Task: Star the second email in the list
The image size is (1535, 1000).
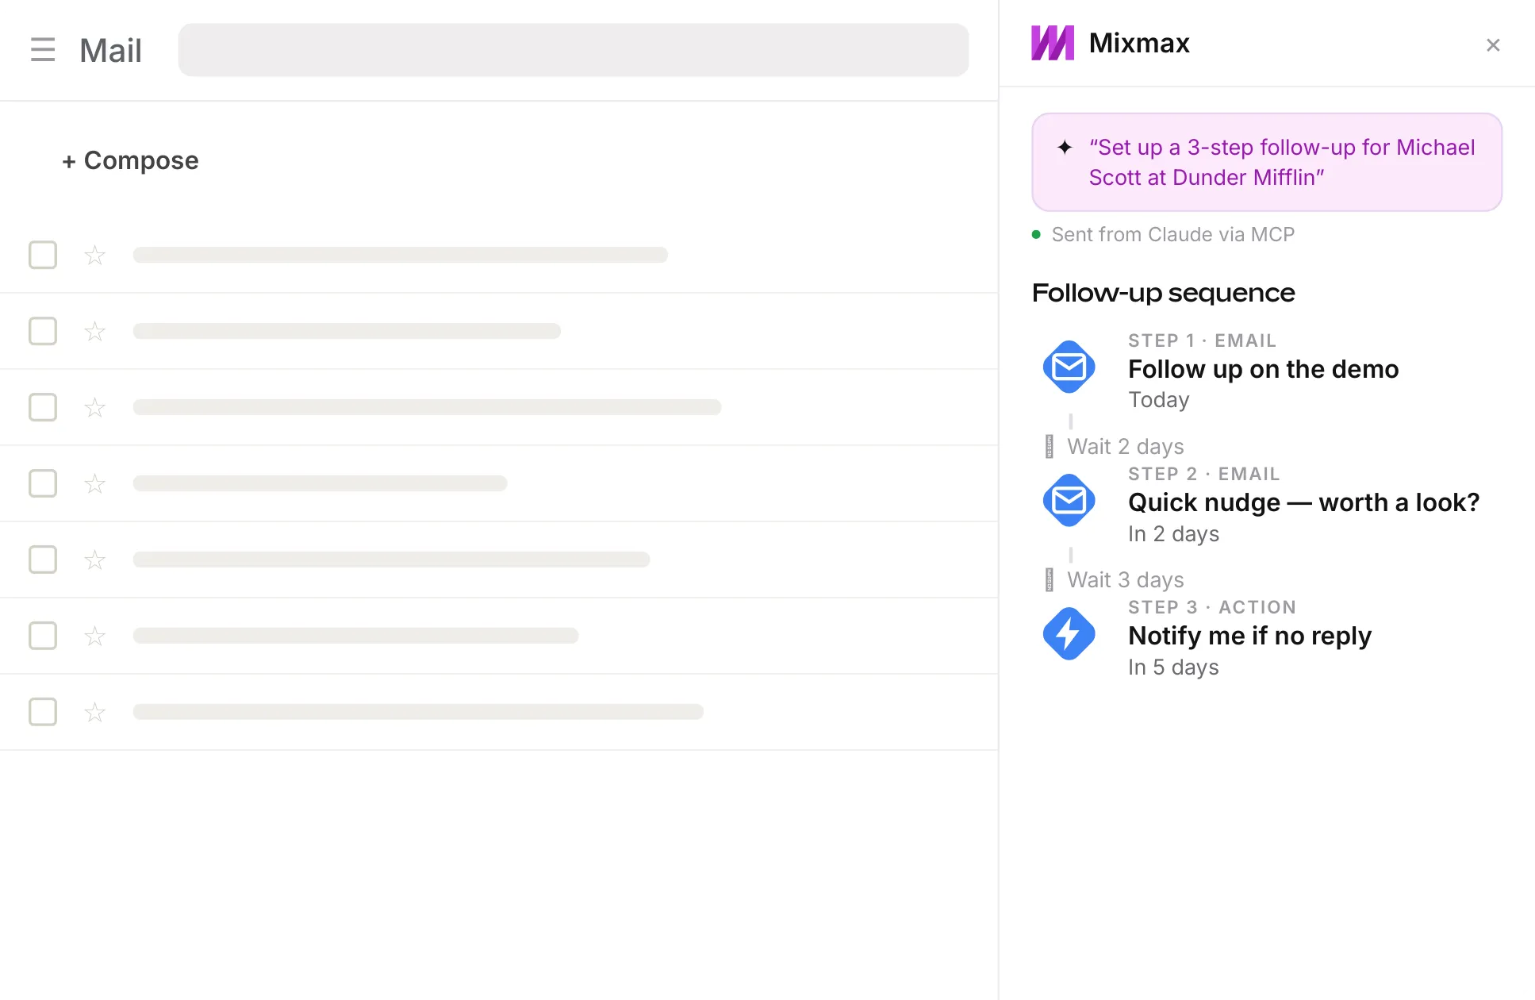Action: pos(94,331)
